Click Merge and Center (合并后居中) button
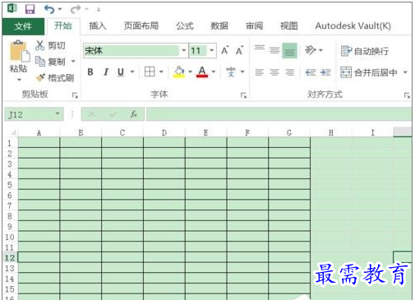The height and width of the screenshot is (300, 415). (369, 72)
